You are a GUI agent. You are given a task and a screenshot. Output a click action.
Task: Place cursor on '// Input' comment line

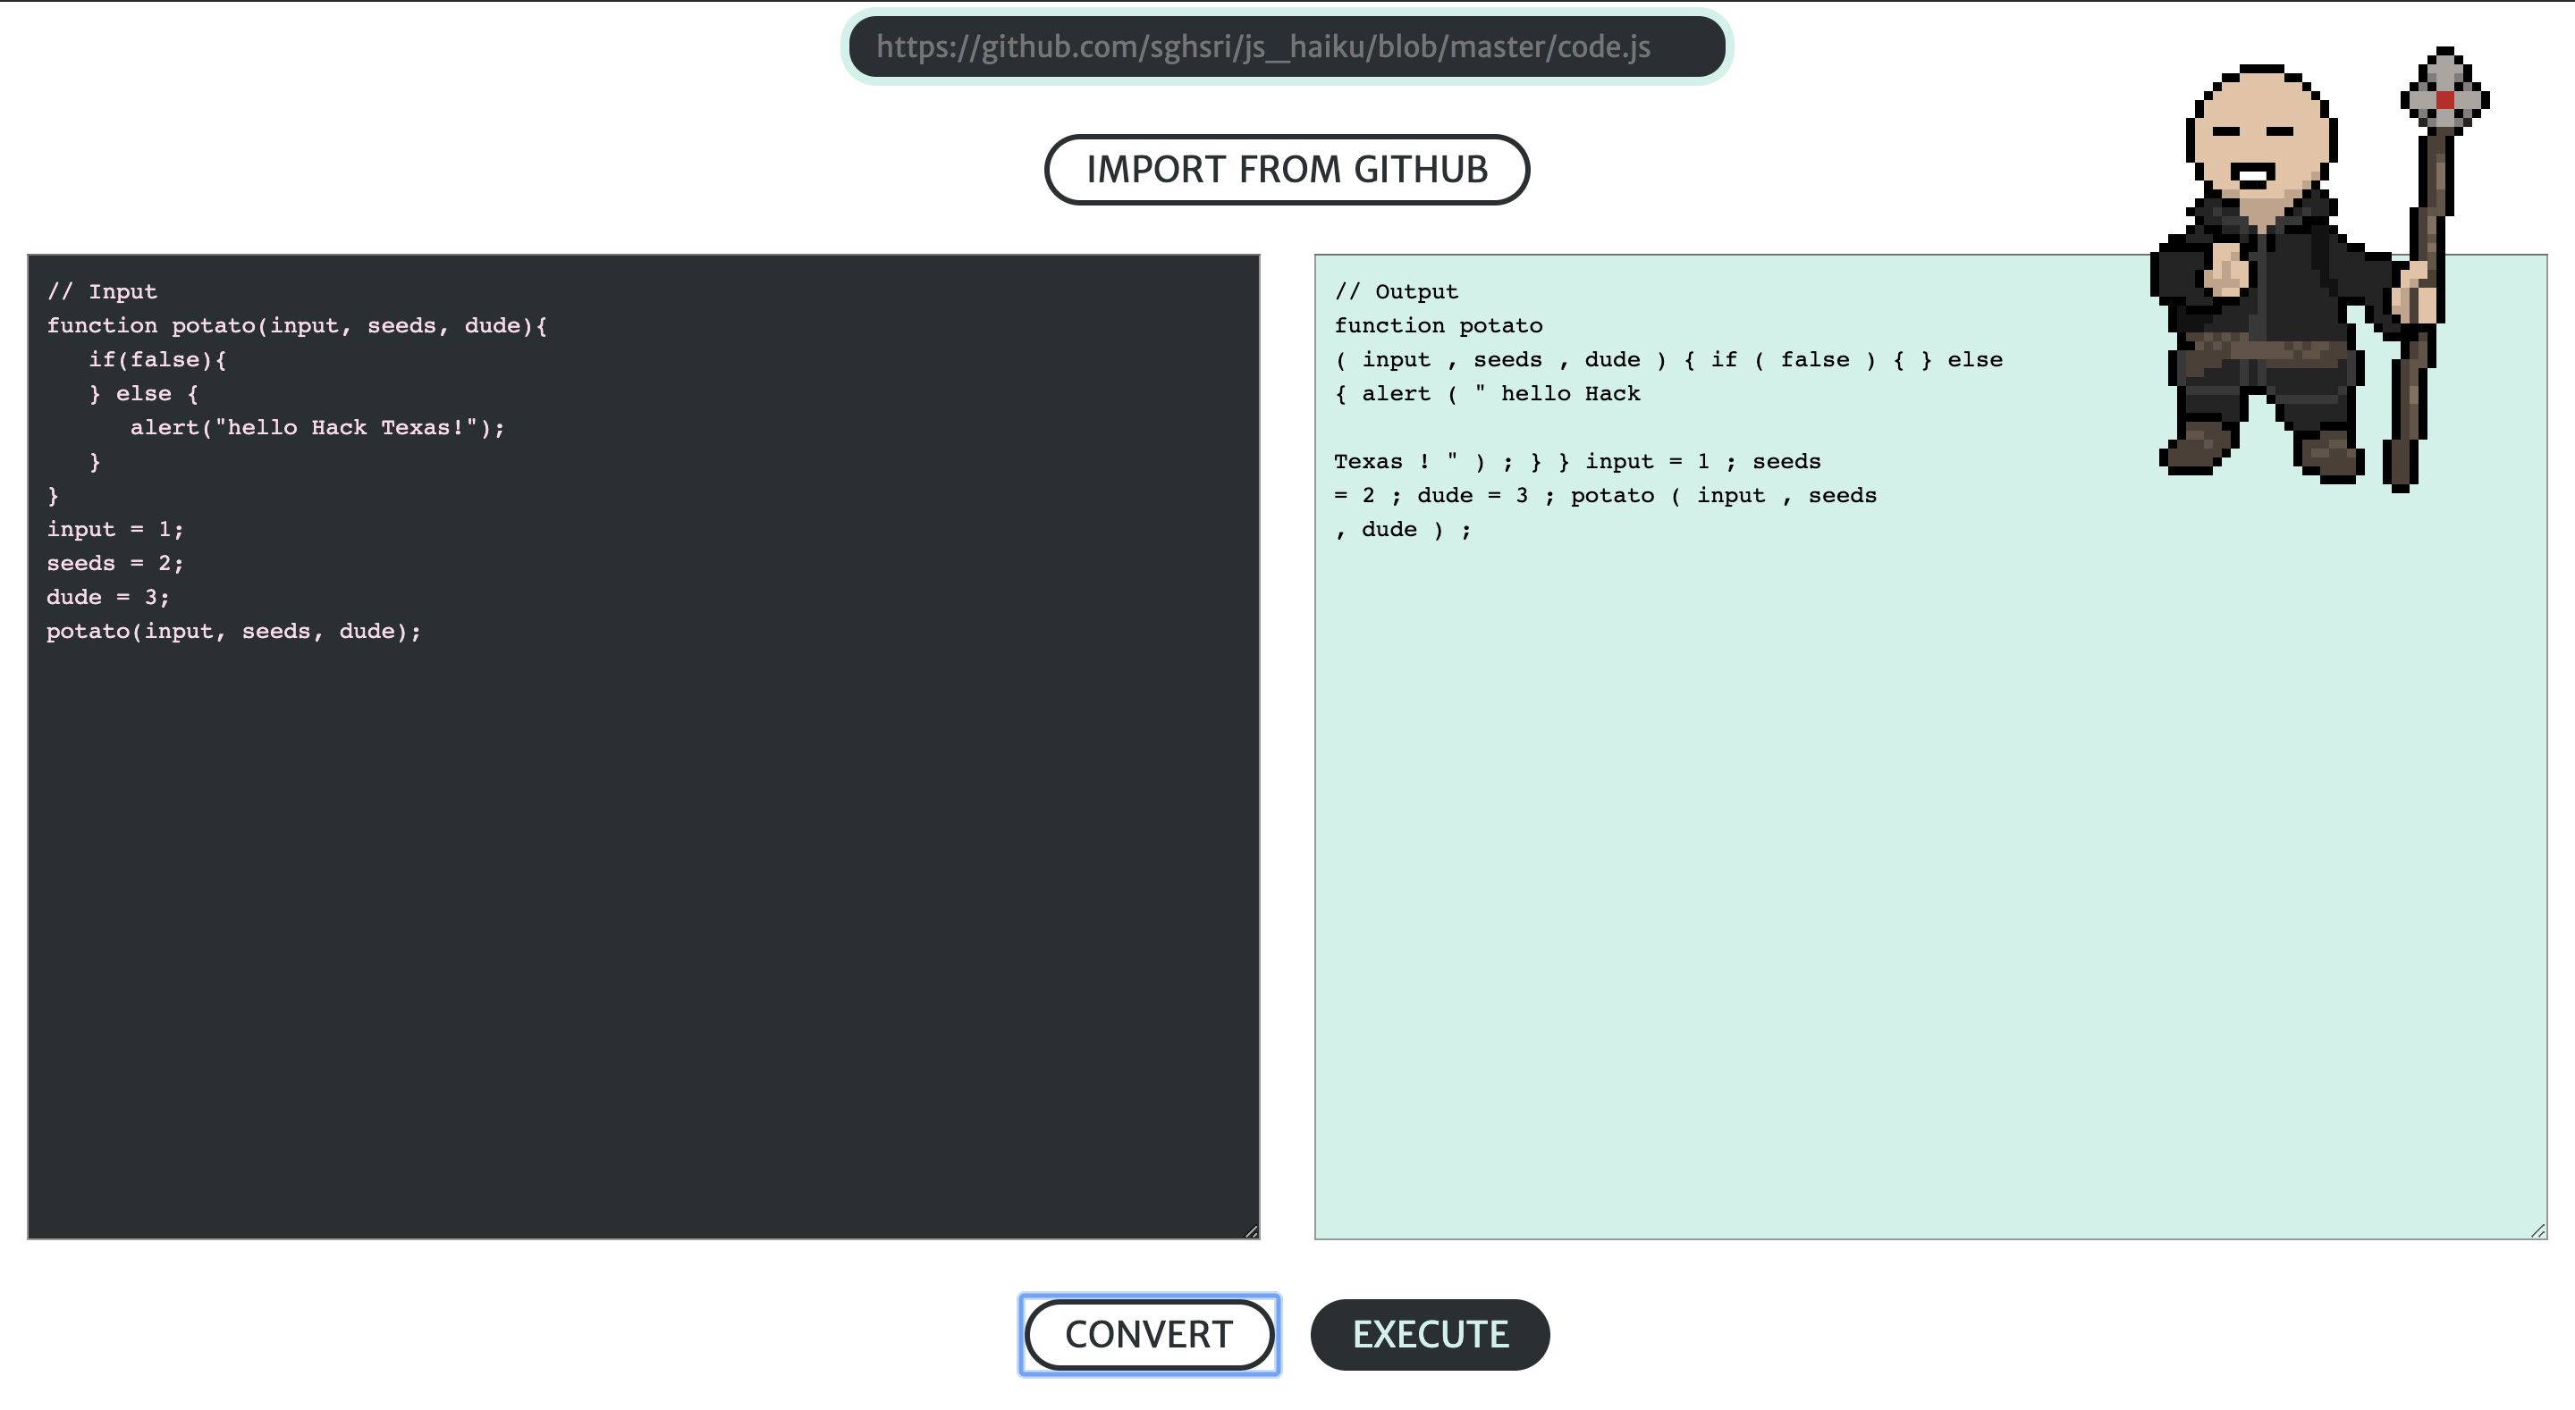(x=102, y=292)
